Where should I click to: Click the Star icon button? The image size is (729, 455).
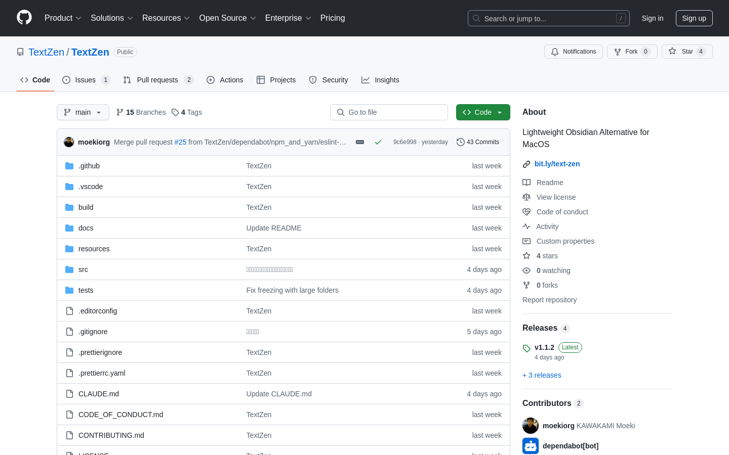tap(672, 51)
